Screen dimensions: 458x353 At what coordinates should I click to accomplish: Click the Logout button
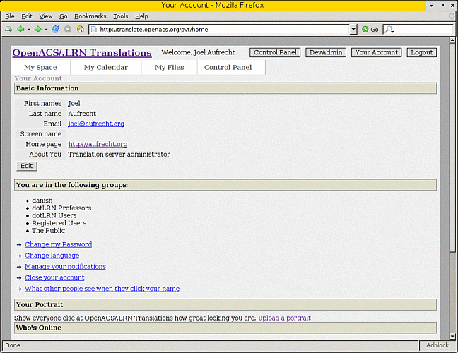[x=421, y=53]
